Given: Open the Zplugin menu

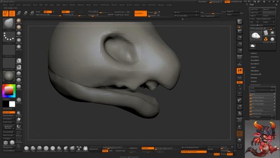Looking at the screenshot, I should click(x=161, y=5).
